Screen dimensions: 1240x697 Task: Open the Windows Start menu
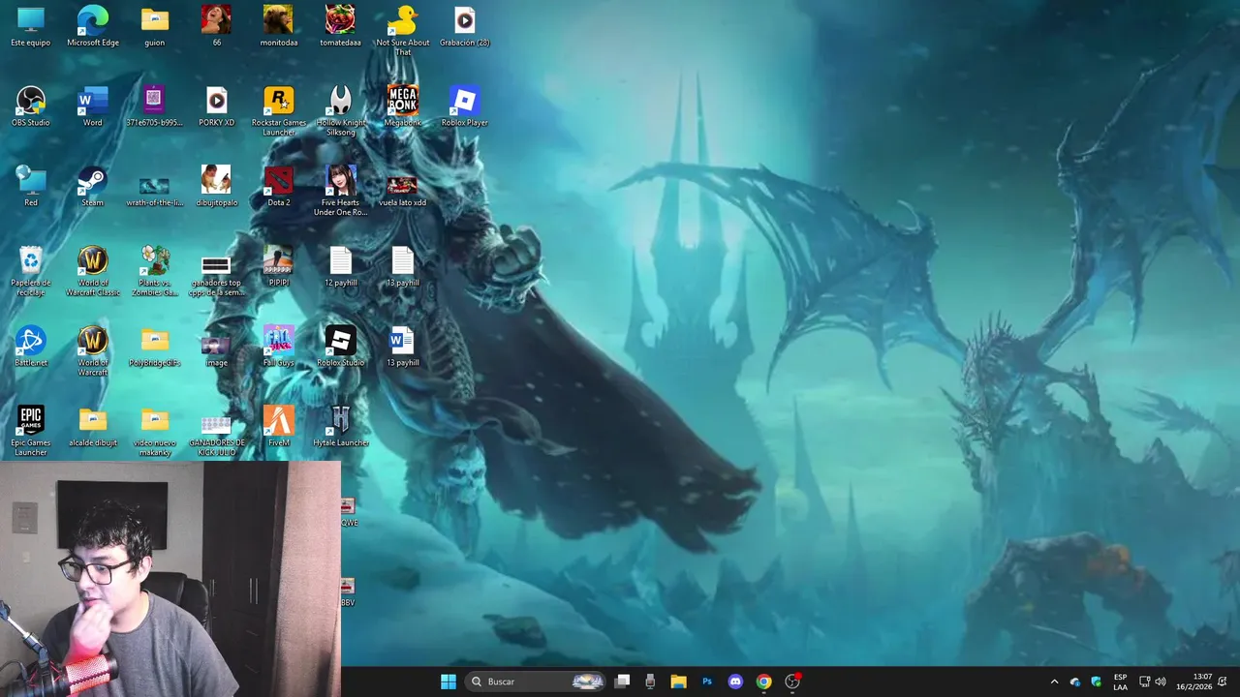(448, 682)
